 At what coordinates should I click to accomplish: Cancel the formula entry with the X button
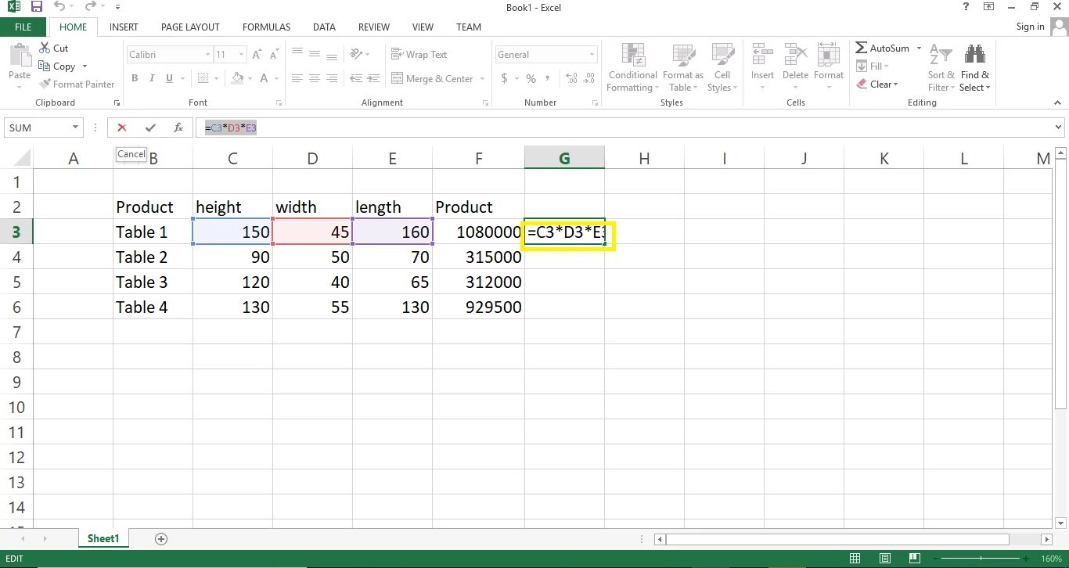click(122, 128)
